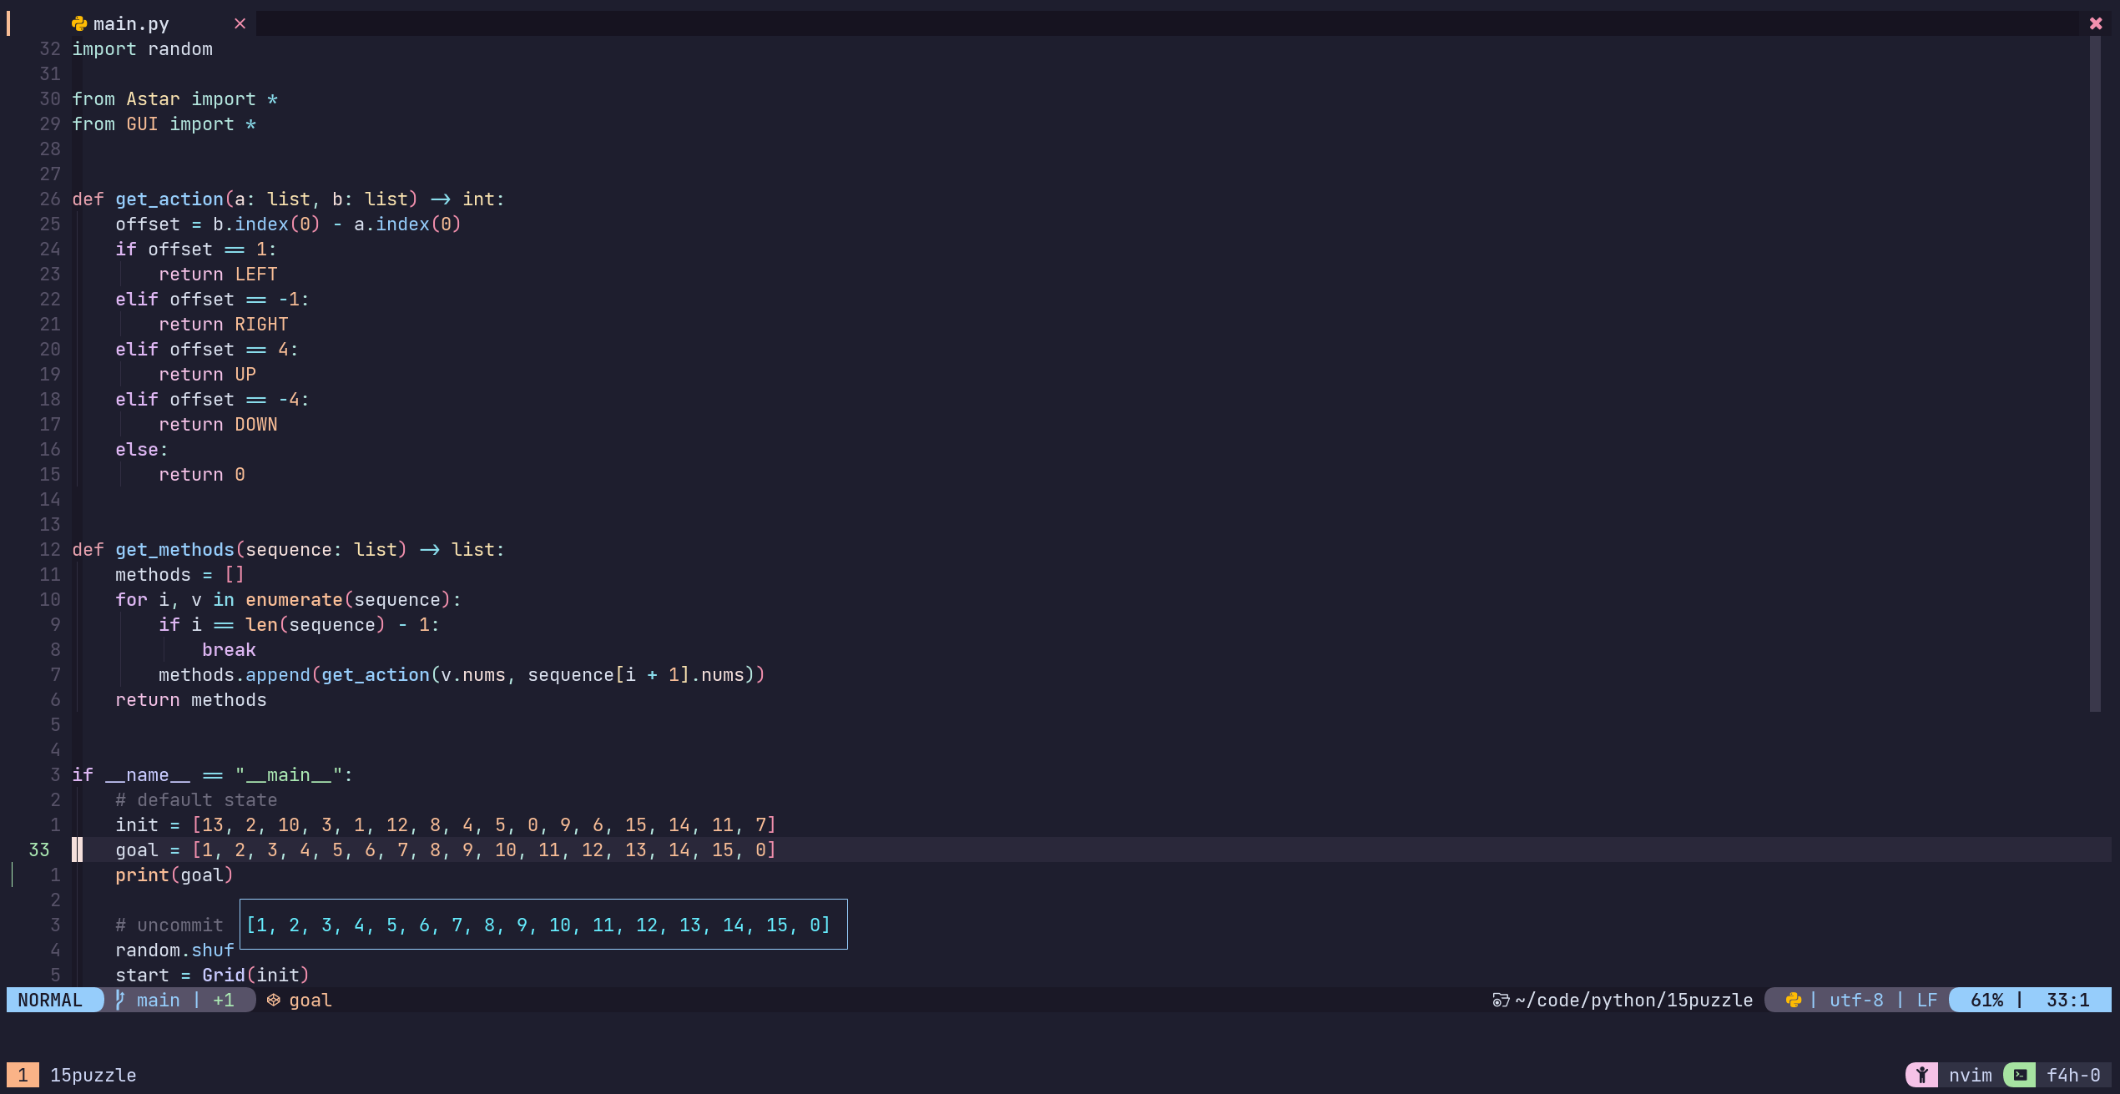Close the main.py buffer tab
Image resolution: width=2120 pixels, height=1094 pixels.
tap(240, 23)
